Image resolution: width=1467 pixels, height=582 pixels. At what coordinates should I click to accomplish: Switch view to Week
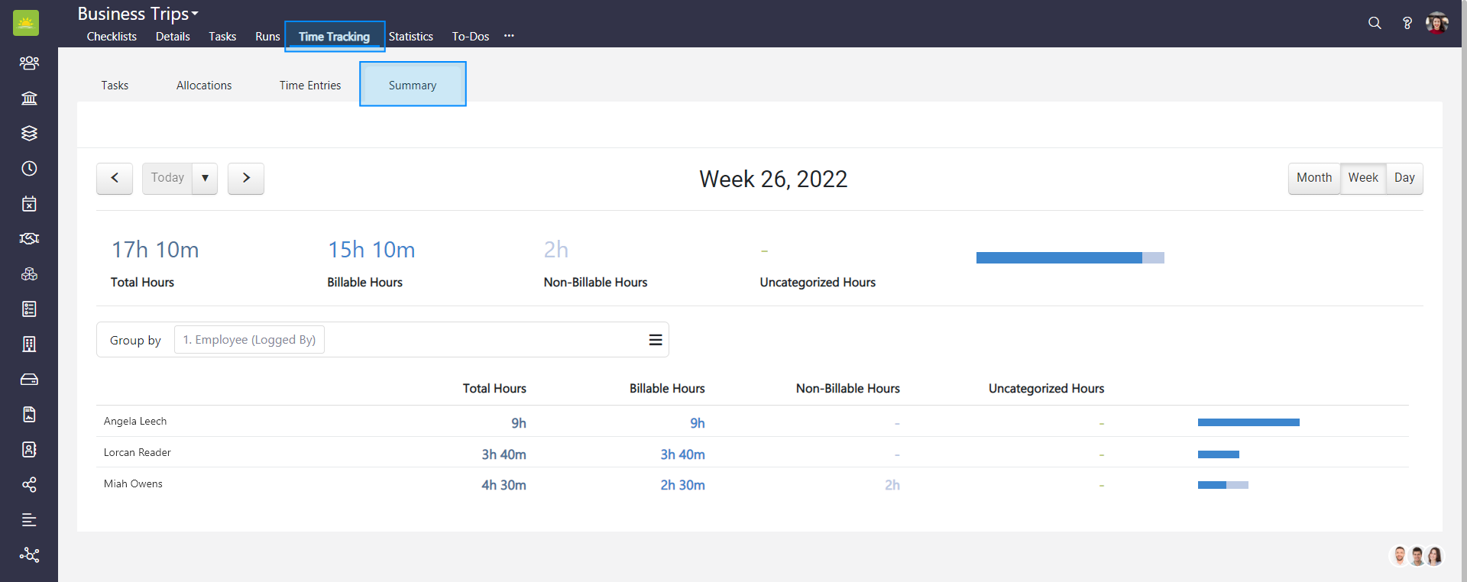click(x=1362, y=178)
